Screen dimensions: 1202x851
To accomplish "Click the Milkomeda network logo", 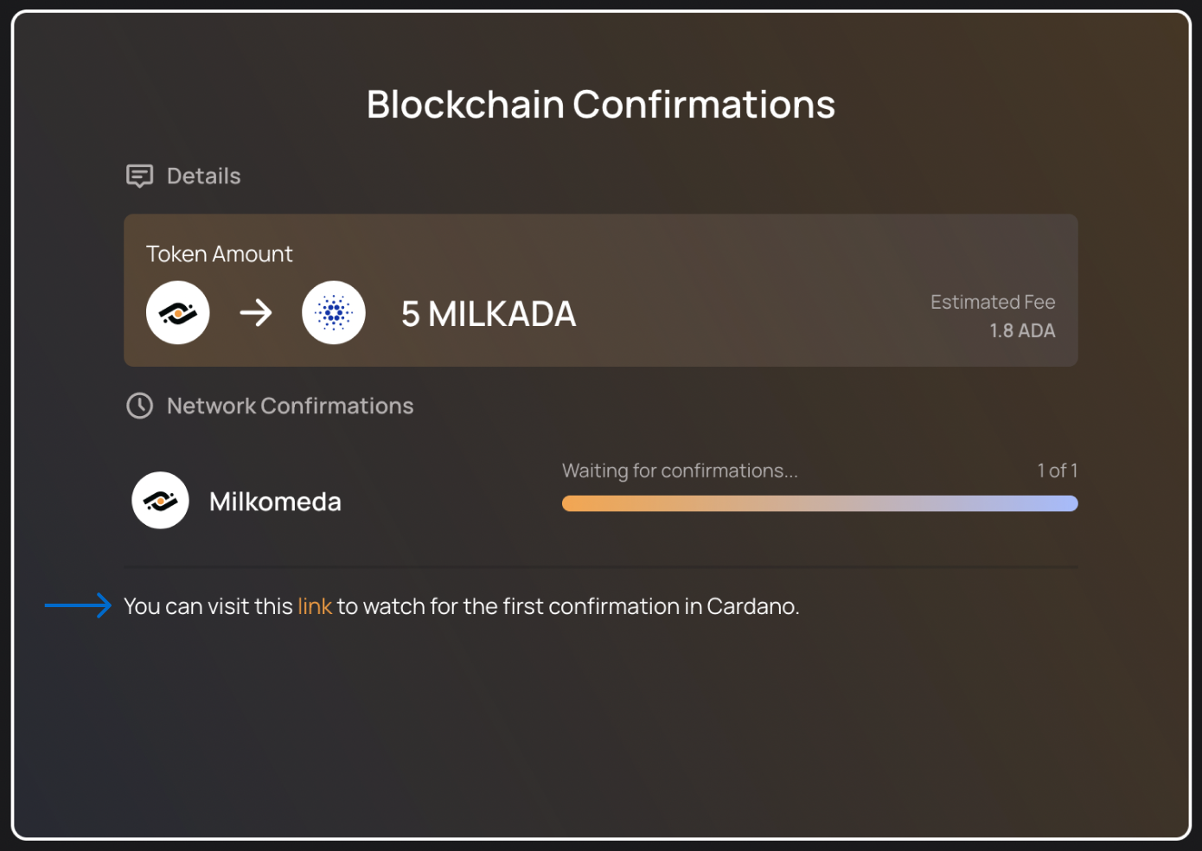I will (161, 501).
